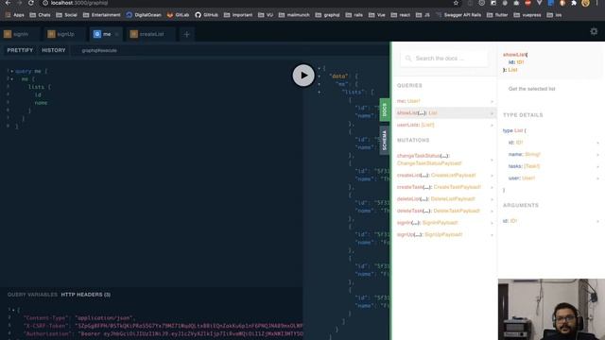Open the DigitalOcean bookmark

tap(144, 15)
